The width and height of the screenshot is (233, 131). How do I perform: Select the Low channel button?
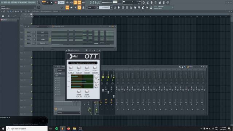pos(43,36)
